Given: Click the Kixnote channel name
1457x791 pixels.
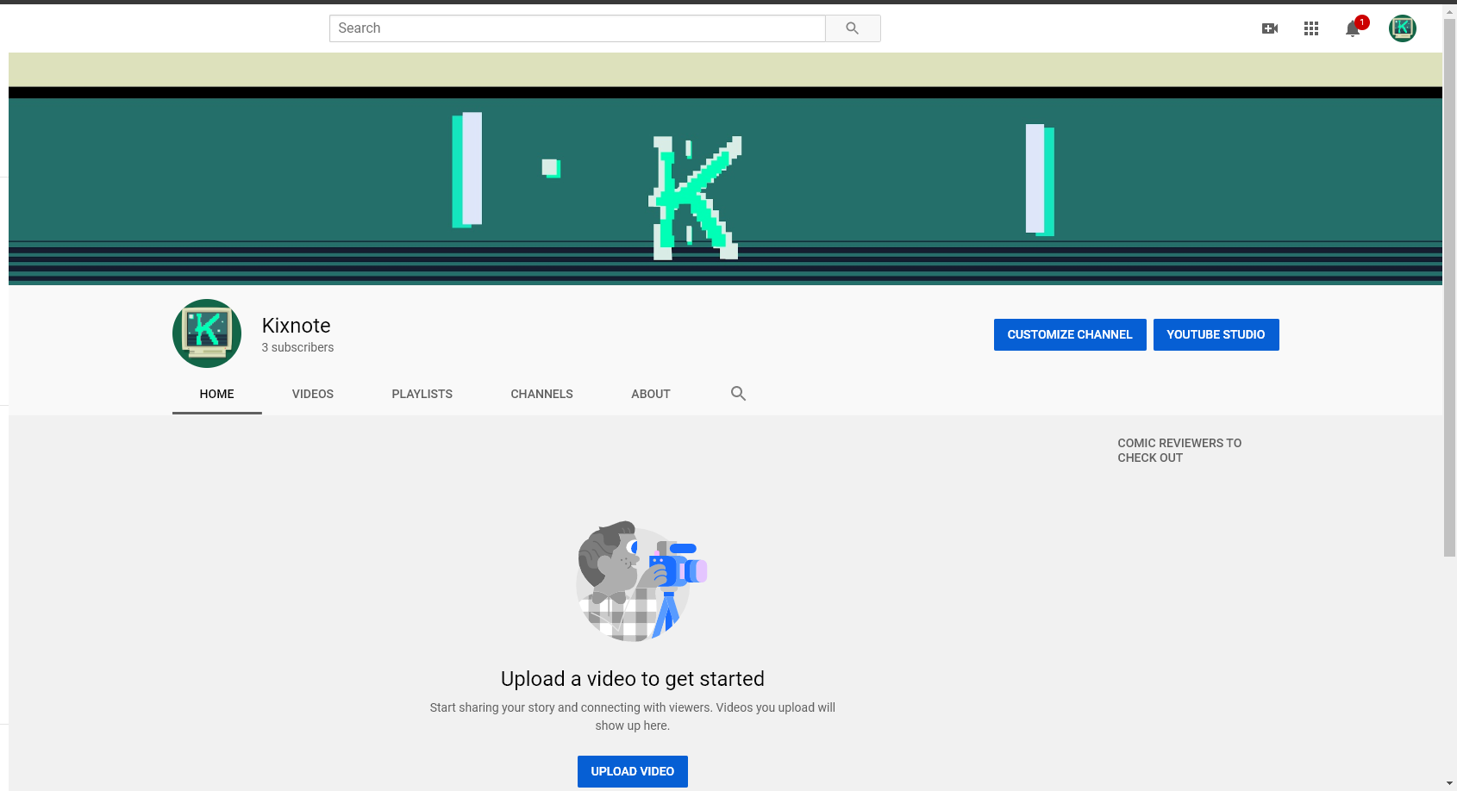Looking at the screenshot, I should pyautogui.click(x=297, y=326).
